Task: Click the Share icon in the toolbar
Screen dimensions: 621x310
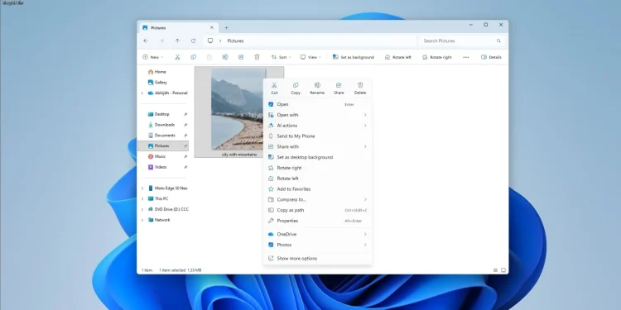Action: coord(241,57)
